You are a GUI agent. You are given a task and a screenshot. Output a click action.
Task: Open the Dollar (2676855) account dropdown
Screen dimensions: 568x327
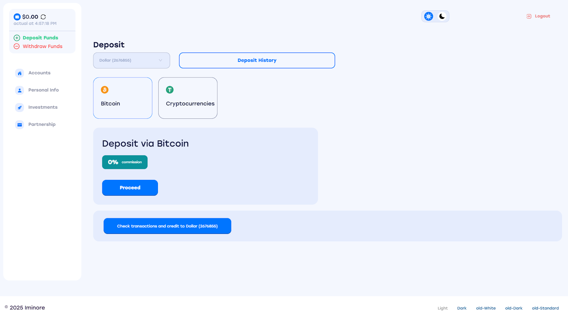131,60
